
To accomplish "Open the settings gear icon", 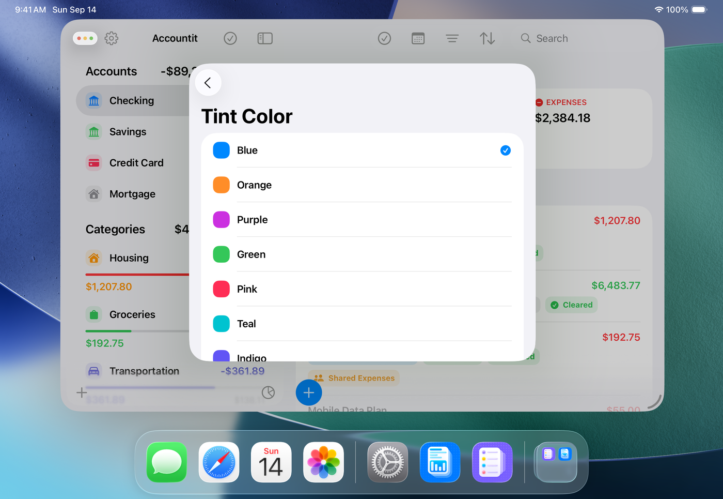I will [x=112, y=38].
